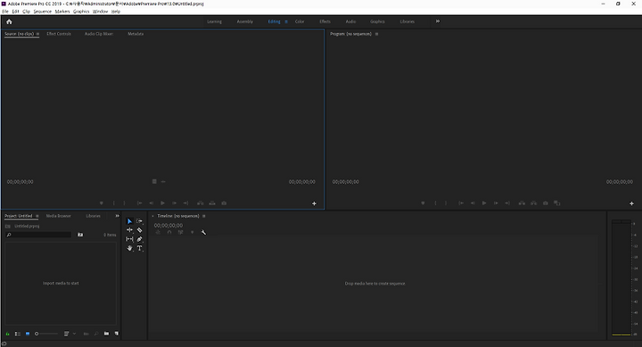Image resolution: width=642 pixels, height=347 pixels.
Task: Open the File menu
Action: tap(5, 12)
